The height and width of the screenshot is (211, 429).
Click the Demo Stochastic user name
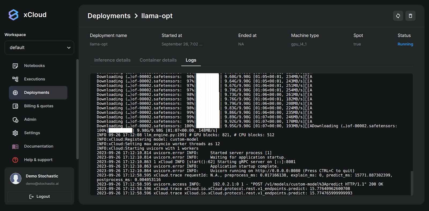[x=42, y=176]
